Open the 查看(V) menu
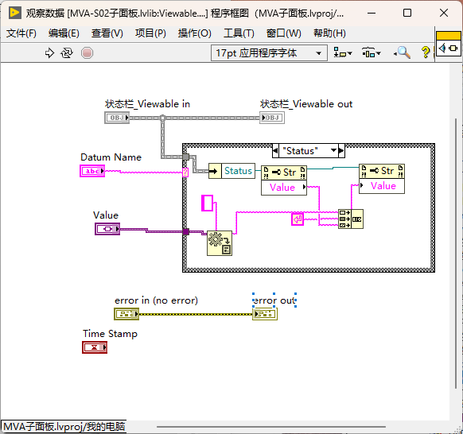 click(107, 33)
